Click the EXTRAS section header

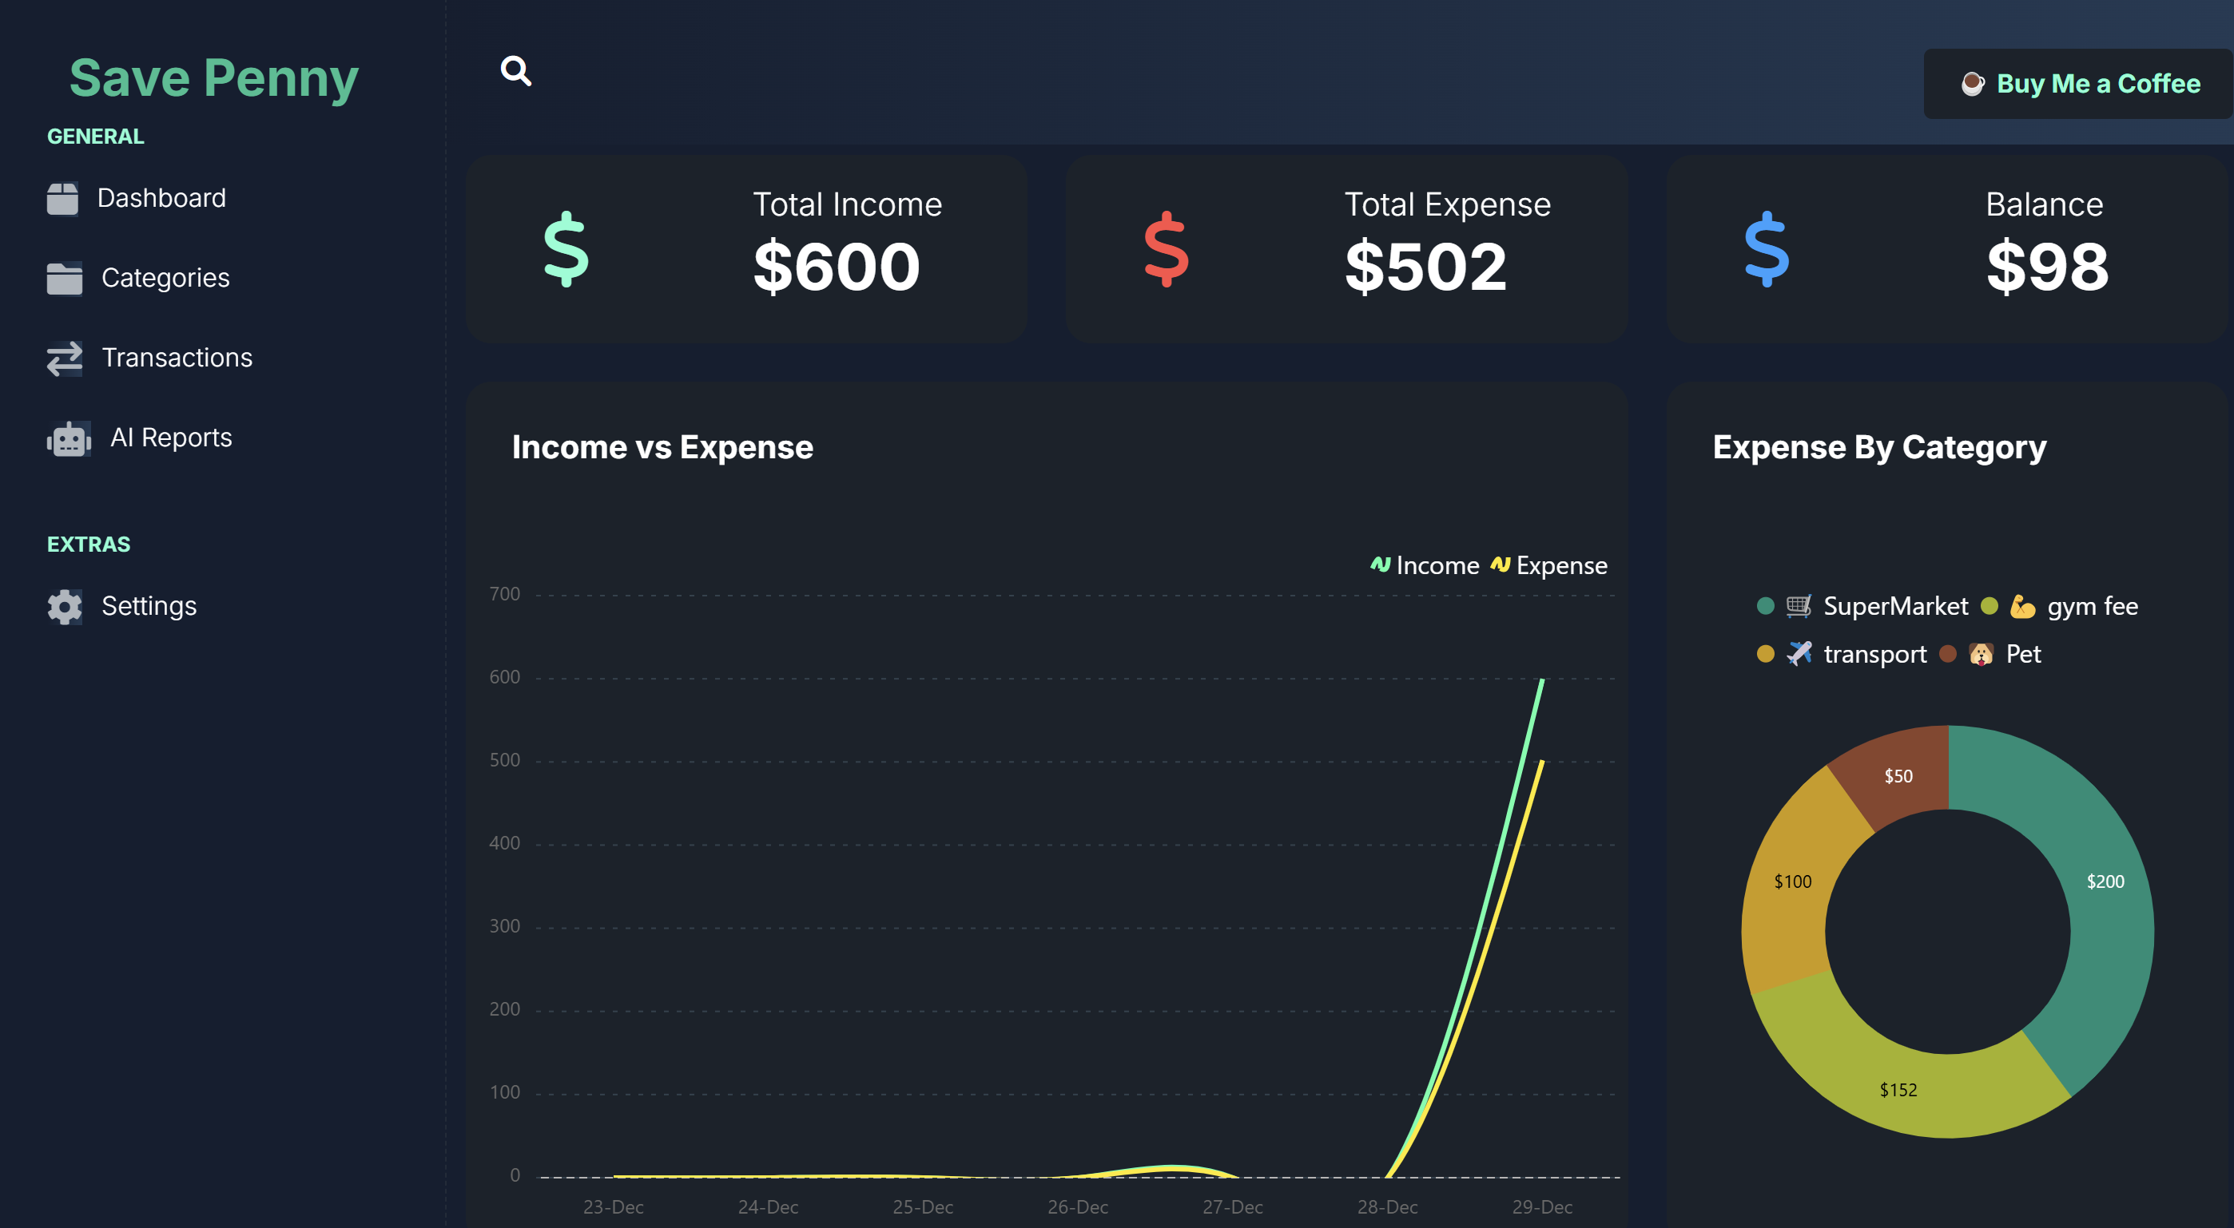(x=89, y=545)
